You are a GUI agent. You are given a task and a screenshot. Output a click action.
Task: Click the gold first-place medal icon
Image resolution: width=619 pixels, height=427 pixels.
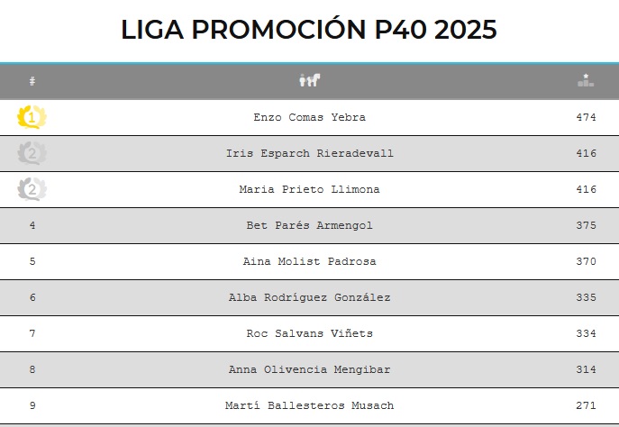tap(32, 117)
